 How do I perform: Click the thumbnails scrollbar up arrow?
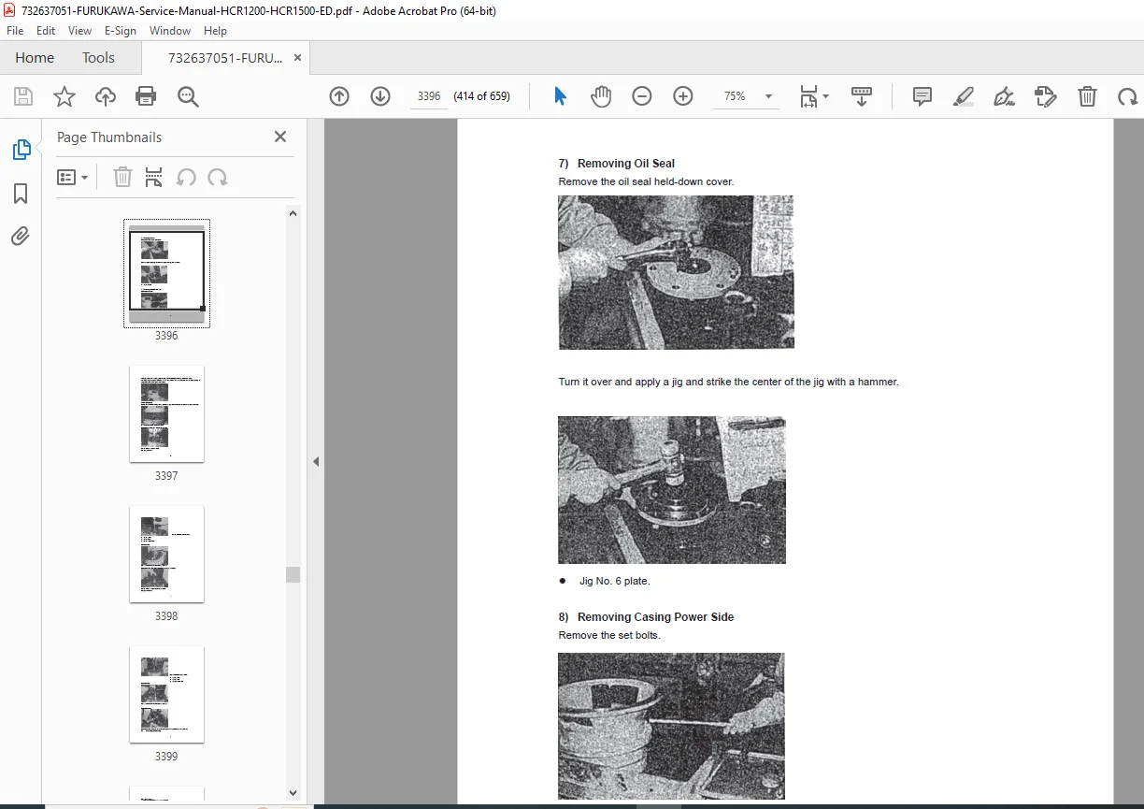[x=293, y=213]
